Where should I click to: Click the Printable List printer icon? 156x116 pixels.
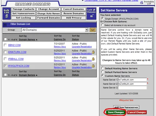click(x=141, y=2)
